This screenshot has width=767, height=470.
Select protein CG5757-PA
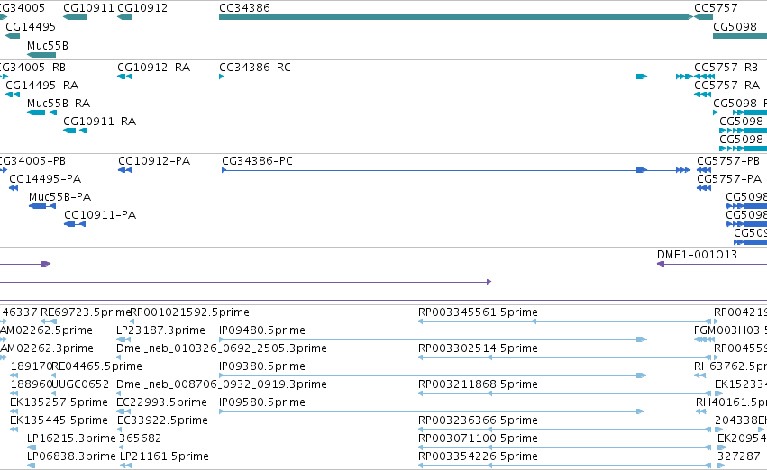pyautogui.click(x=729, y=179)
